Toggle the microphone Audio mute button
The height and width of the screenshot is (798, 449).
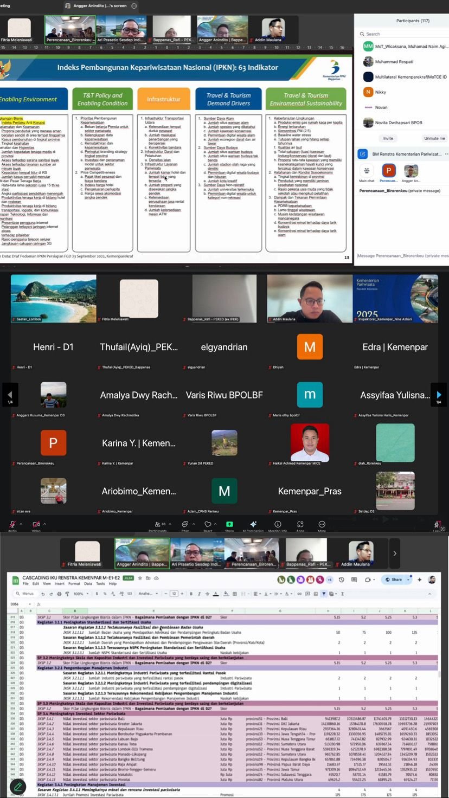coord(12,525)
